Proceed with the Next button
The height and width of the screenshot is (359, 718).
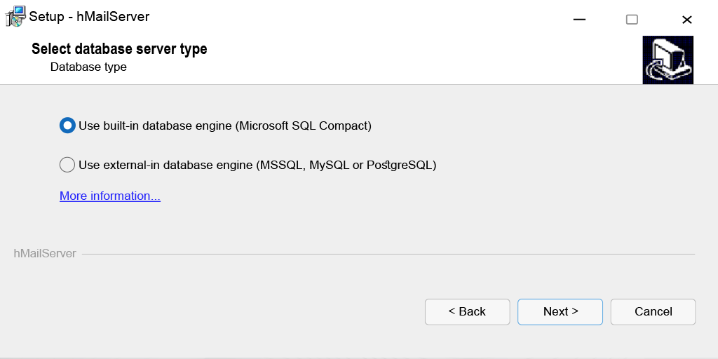coord(560,312)
